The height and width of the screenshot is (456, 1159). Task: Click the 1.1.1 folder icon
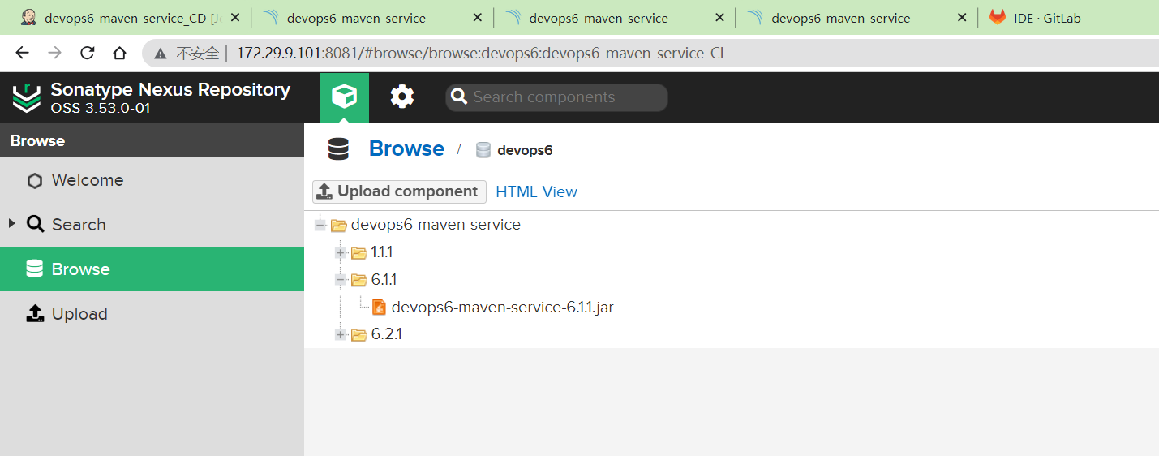(359, 253)
